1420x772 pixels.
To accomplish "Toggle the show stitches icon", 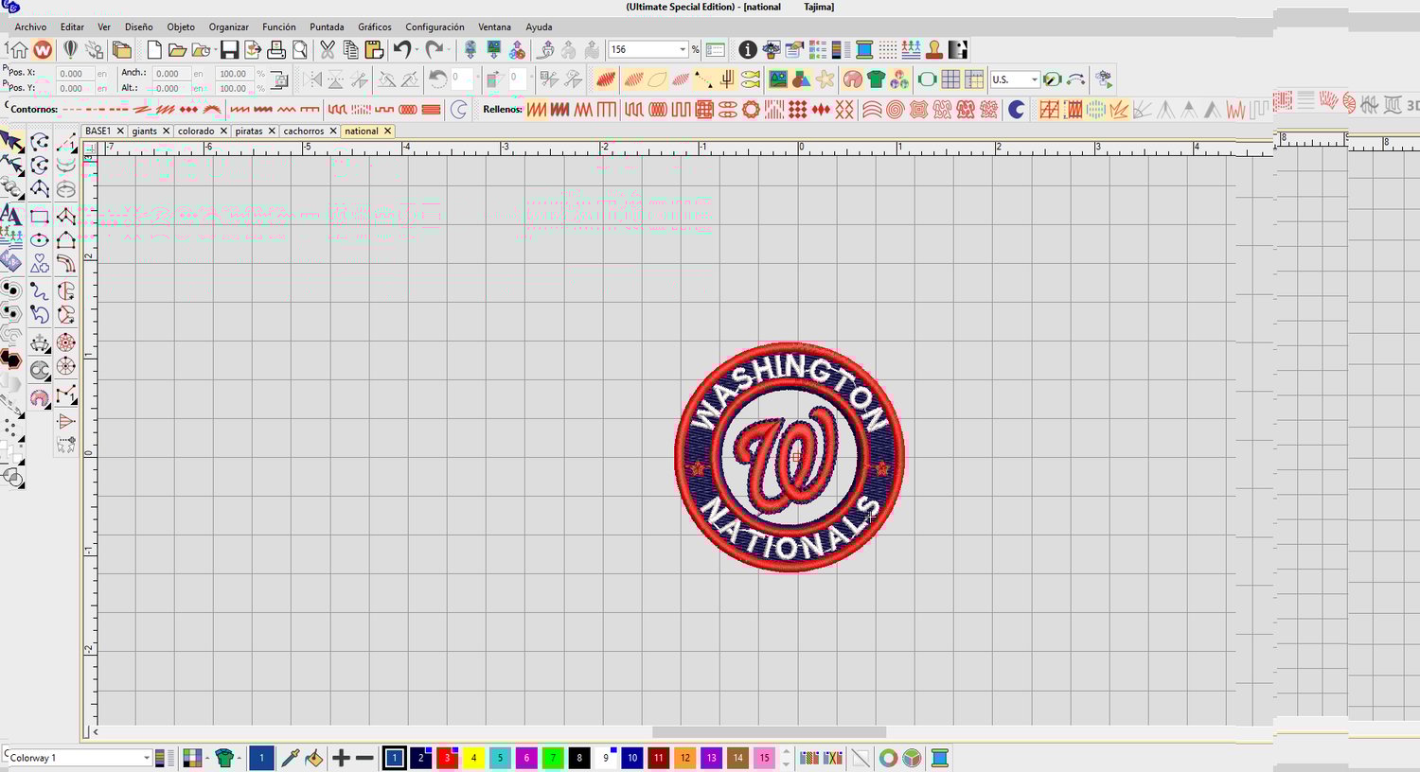I will click(x=633, y=79).
